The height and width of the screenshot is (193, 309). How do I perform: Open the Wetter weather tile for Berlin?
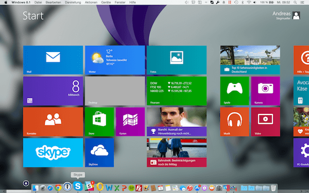coord(115,60)
